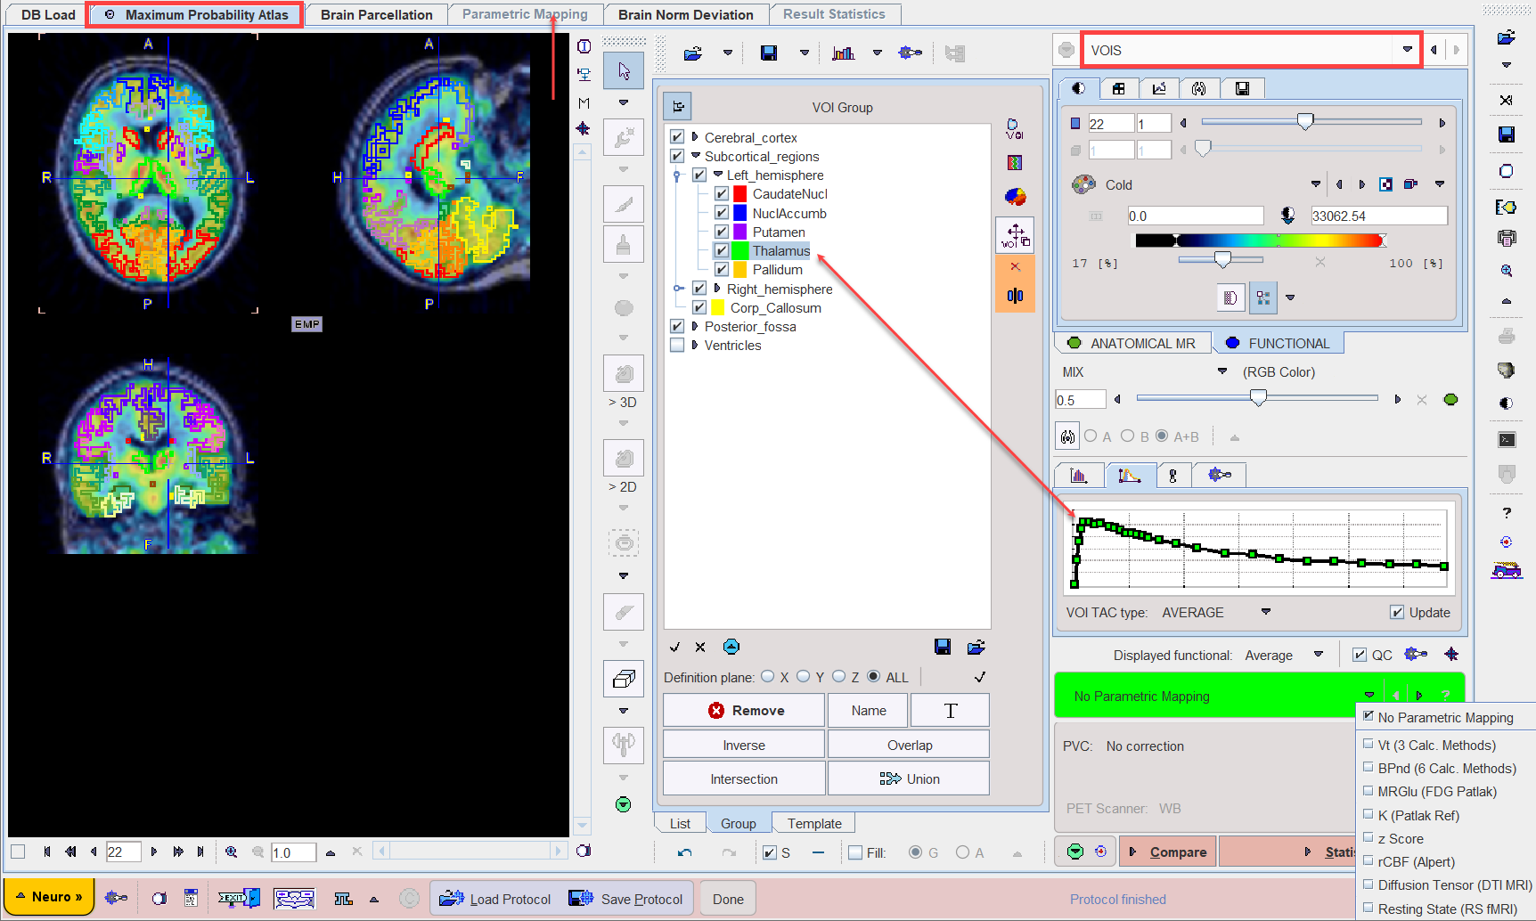
Task: Save VOI group with lower floppy icon
Action: [943, 647]
